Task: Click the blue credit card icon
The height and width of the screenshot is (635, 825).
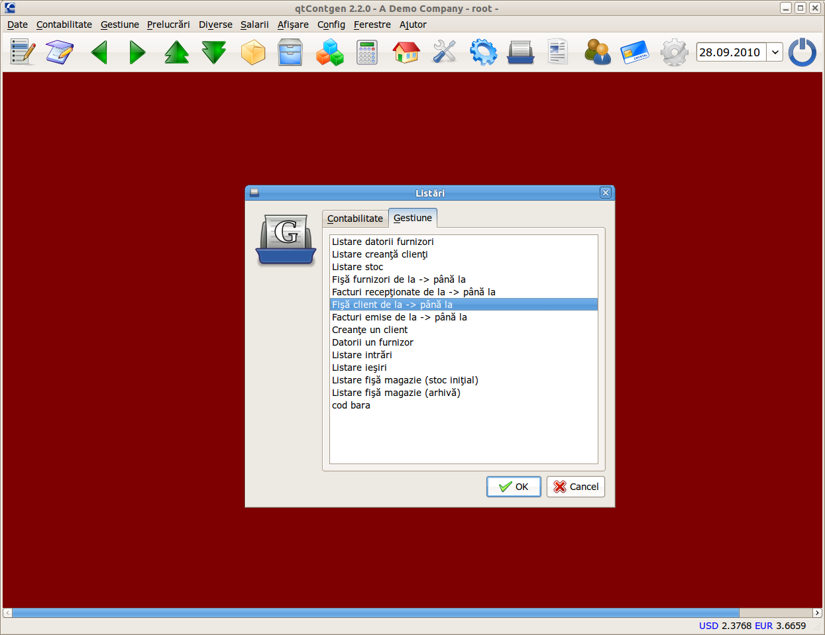Action: (x=634, y=52)
